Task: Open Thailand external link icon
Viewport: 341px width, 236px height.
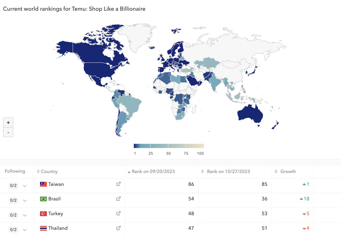Action: click(x=118, y=228)
